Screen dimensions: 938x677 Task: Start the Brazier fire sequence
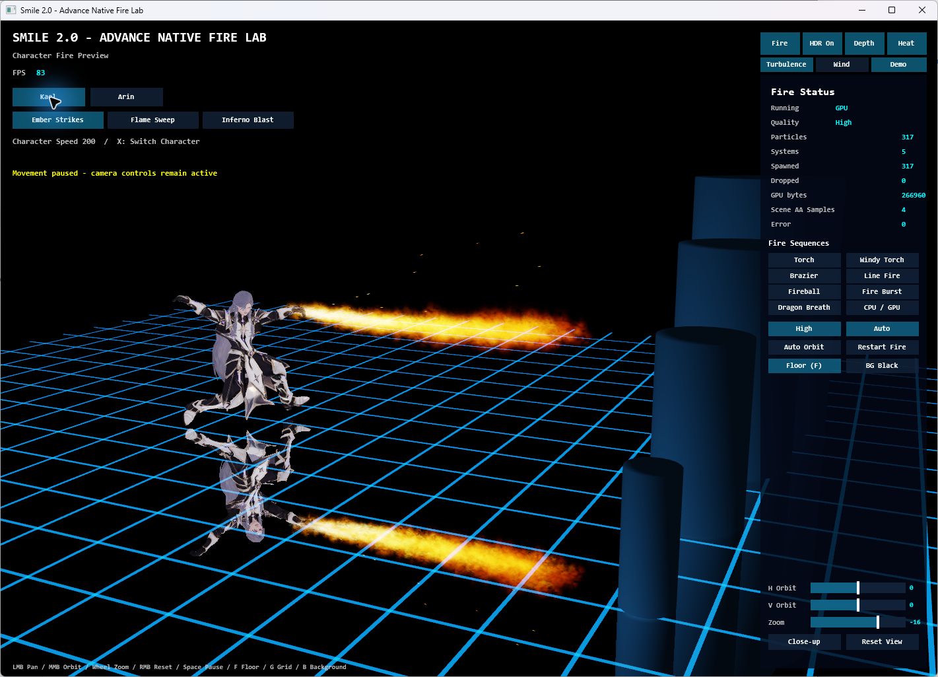[804, 276]
